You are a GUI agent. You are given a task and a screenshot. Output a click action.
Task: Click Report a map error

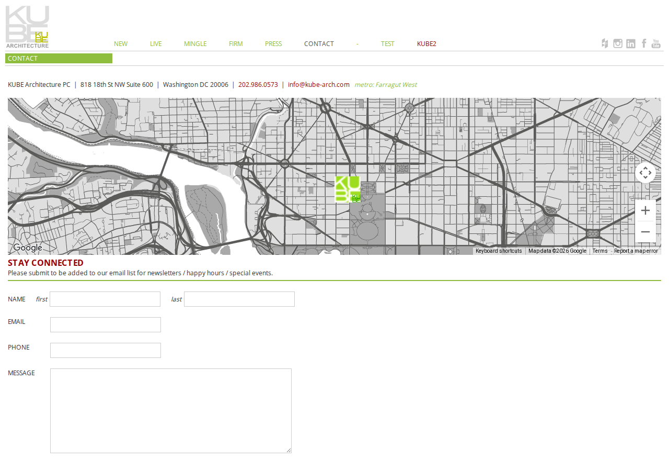(636, 251)
